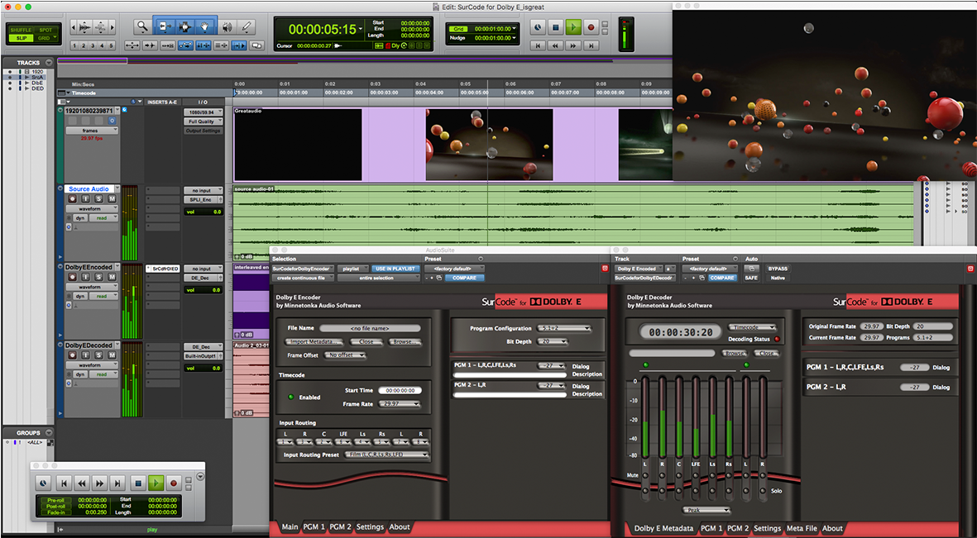
Task: Select the Zoomer tool
Action: coord(142,27)
